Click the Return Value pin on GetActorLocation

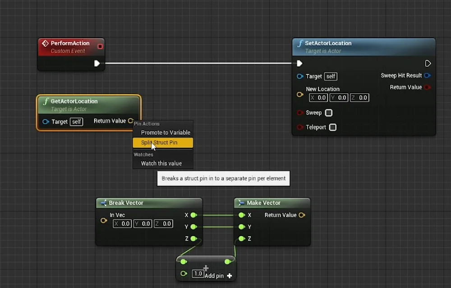131,121
